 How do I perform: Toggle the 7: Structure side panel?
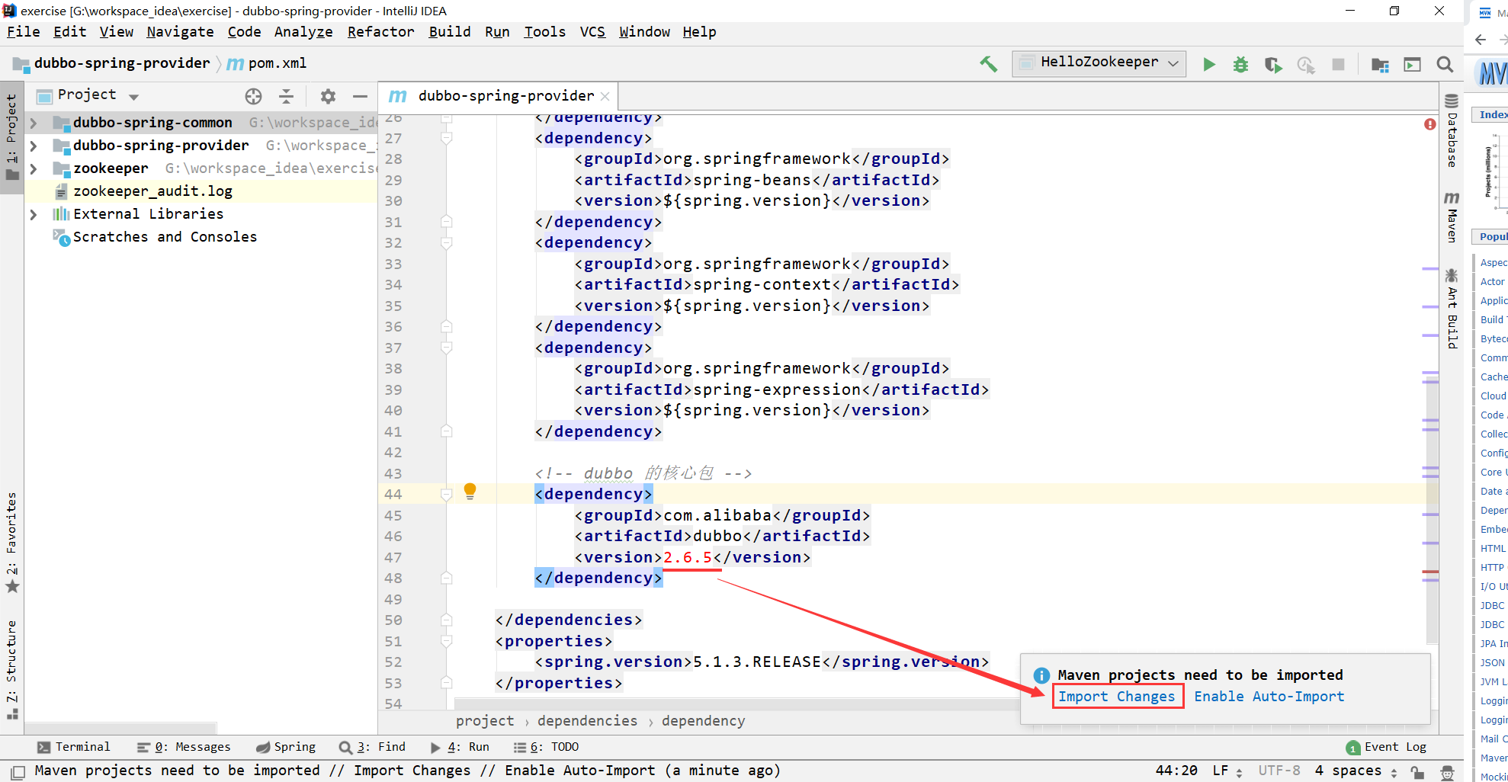tap(11, 669)
